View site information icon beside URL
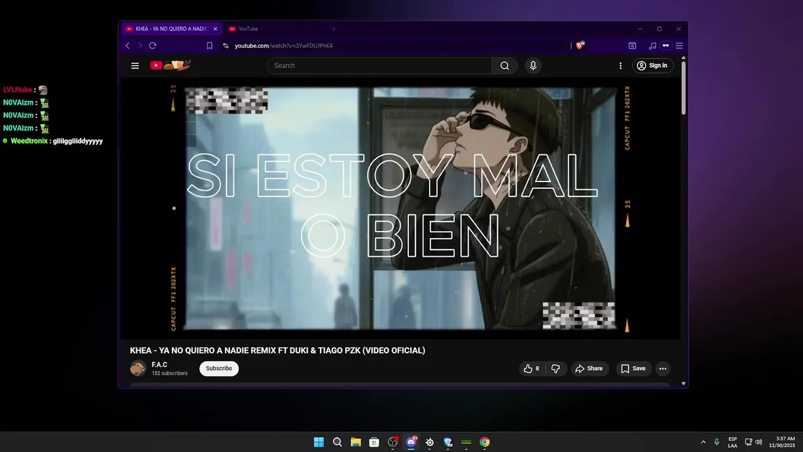The image size is (803, 452). pyautogui.click(x=226, y=46)
